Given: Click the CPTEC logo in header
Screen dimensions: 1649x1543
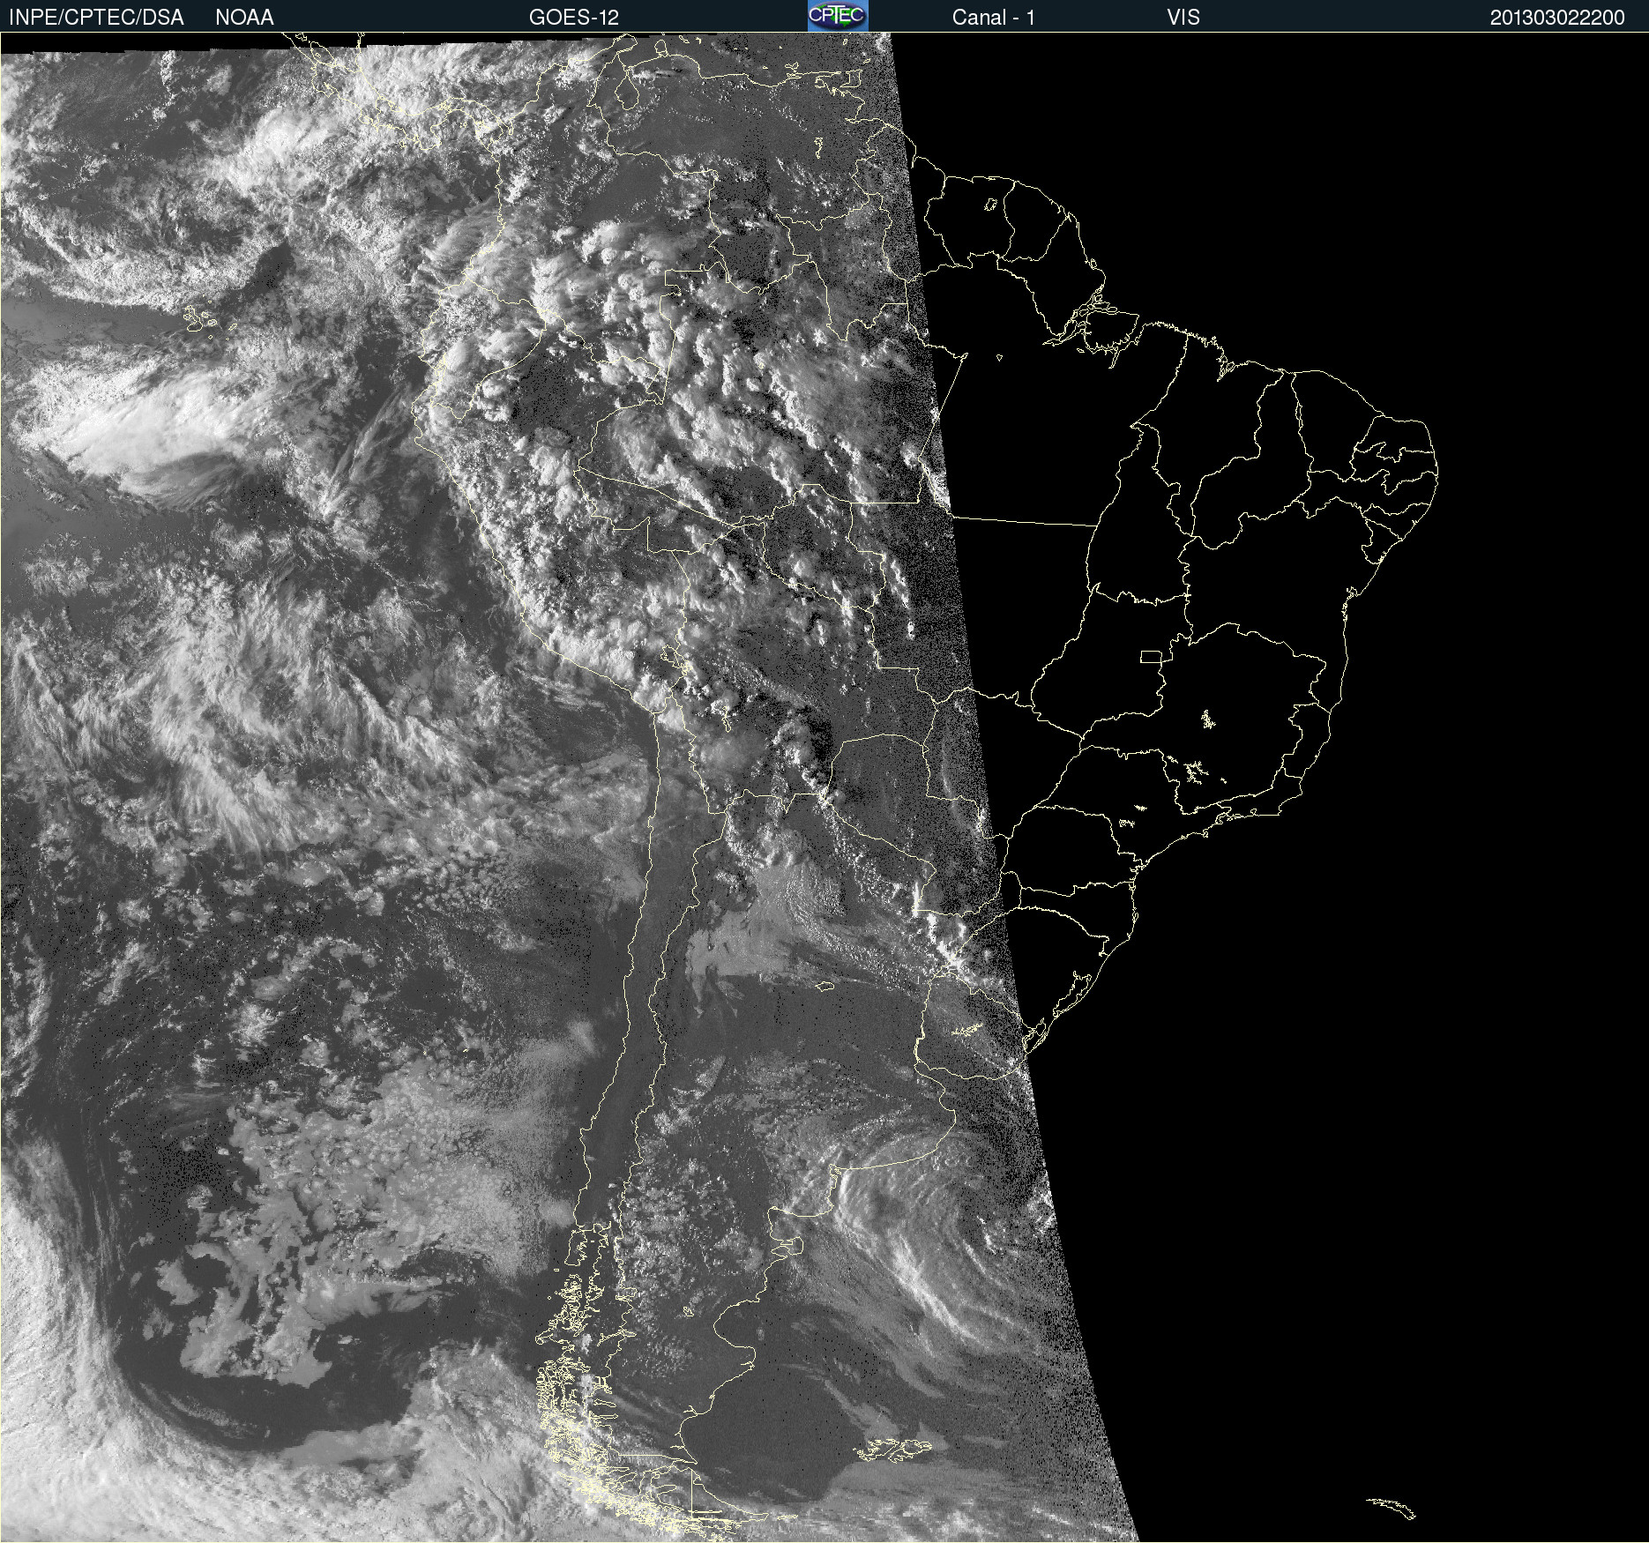Looking at the screenshot, I should pyautogui.click(x=838, y=16).
